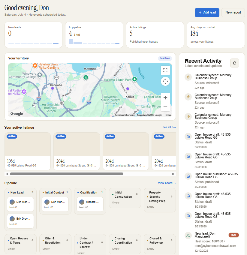Click the purple listing marker near Kaneohe

pyautogui.click(x=53, y=88)
